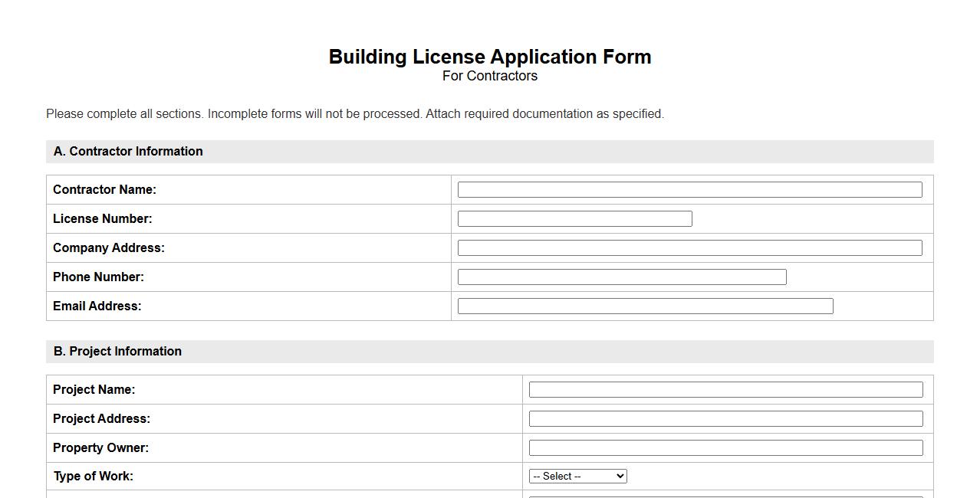Click the A. Contractor Information section header

128,151
